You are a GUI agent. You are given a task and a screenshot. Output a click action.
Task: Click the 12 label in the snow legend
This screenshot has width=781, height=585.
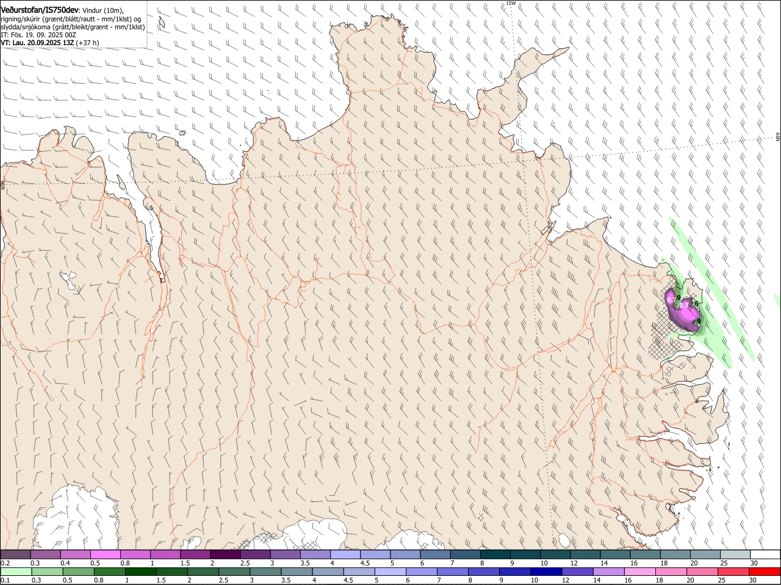(574, 563)
